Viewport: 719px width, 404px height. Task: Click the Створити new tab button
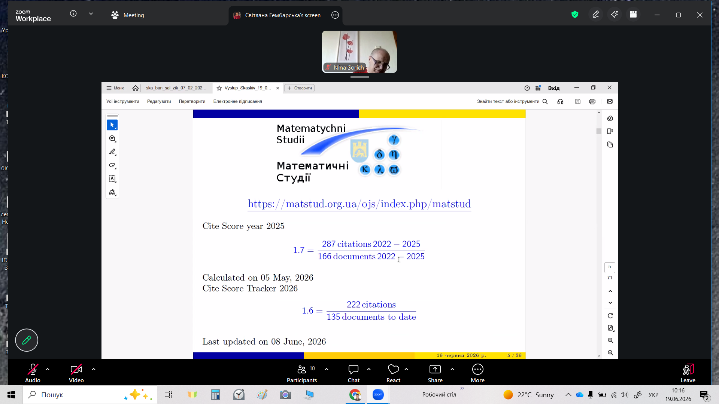point(299,88)
